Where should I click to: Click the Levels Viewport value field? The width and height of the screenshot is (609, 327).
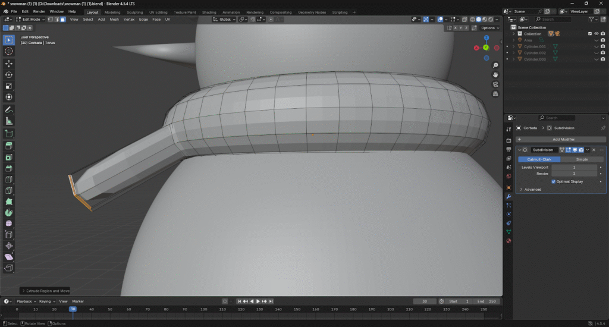(574, 168)
